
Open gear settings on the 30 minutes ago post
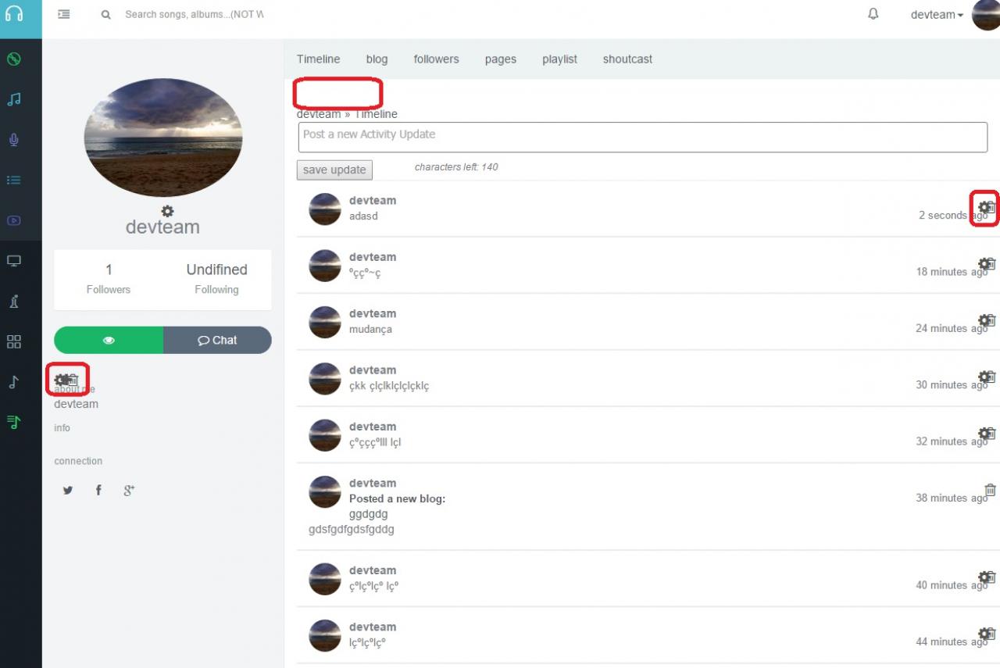984,377
